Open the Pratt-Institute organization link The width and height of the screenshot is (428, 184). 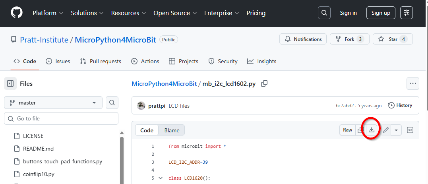pos(44,40)
